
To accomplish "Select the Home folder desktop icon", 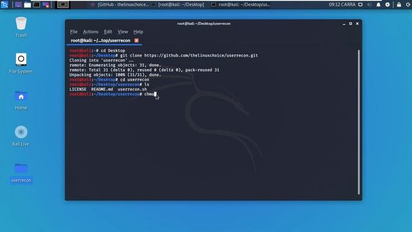I will (21, 100).
